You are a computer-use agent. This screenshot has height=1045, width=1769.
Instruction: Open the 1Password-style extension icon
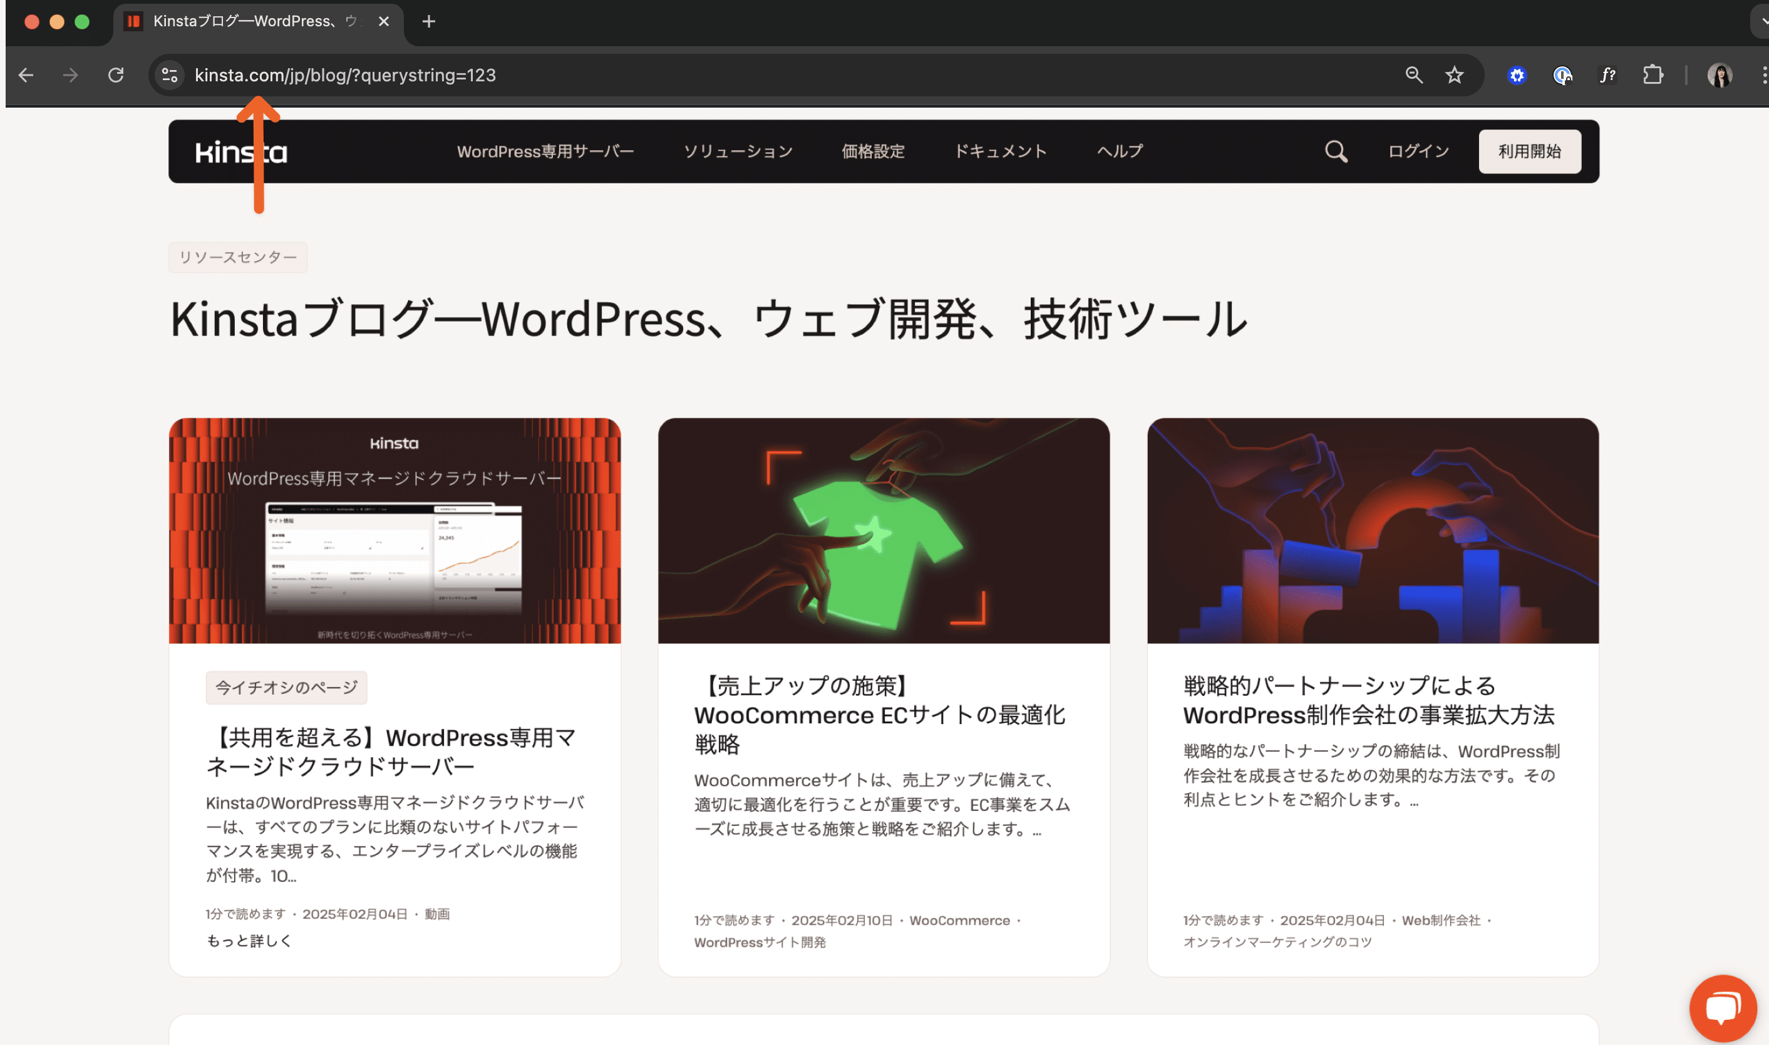[1562, 75]
